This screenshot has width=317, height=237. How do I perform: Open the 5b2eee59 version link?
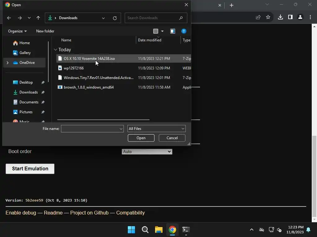click(x=34, y=200)
